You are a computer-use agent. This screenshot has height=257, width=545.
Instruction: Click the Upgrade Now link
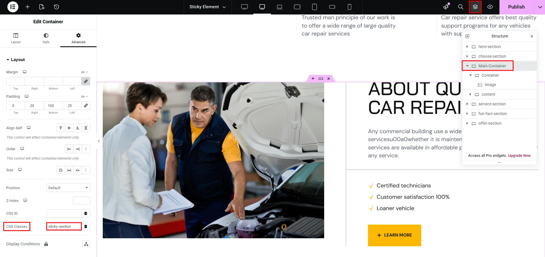coord(519,156)
